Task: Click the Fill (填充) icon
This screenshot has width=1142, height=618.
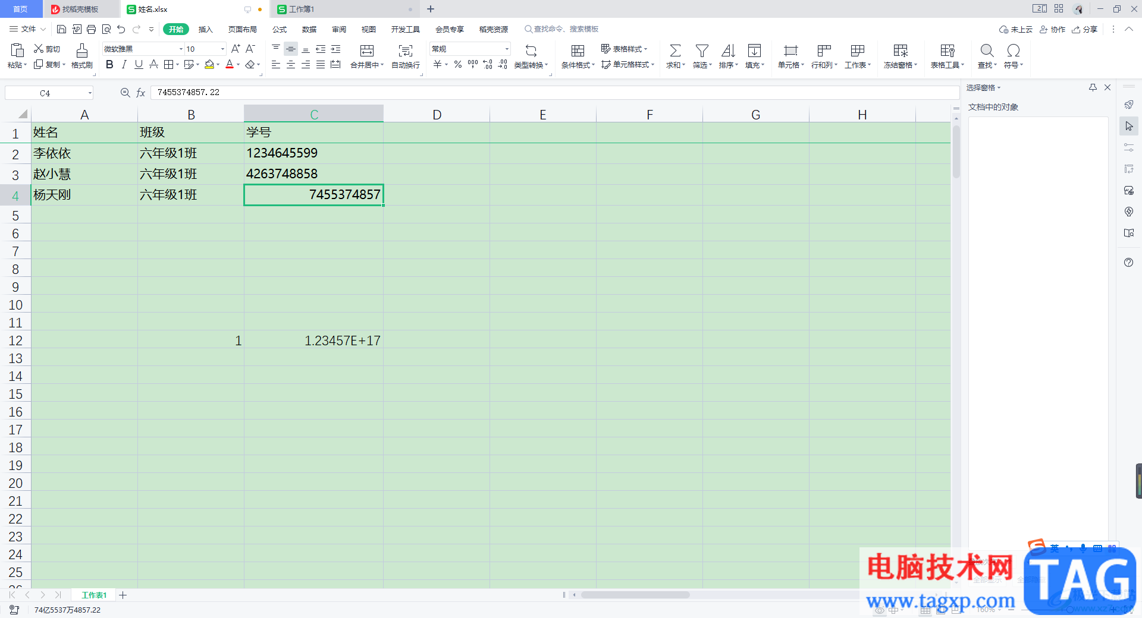Action: coord(754,51)
